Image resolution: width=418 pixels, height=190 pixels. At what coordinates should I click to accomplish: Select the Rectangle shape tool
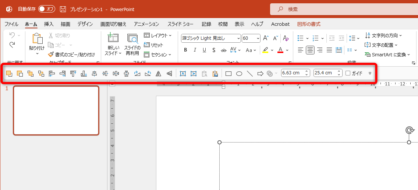coord(229,73)
